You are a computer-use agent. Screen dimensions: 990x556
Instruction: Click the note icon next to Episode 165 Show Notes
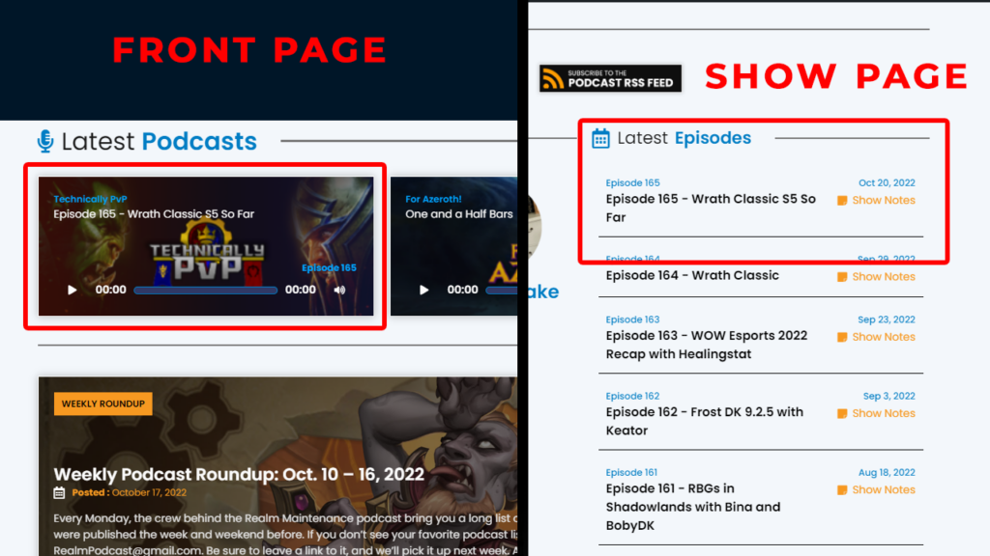[842, 201]
